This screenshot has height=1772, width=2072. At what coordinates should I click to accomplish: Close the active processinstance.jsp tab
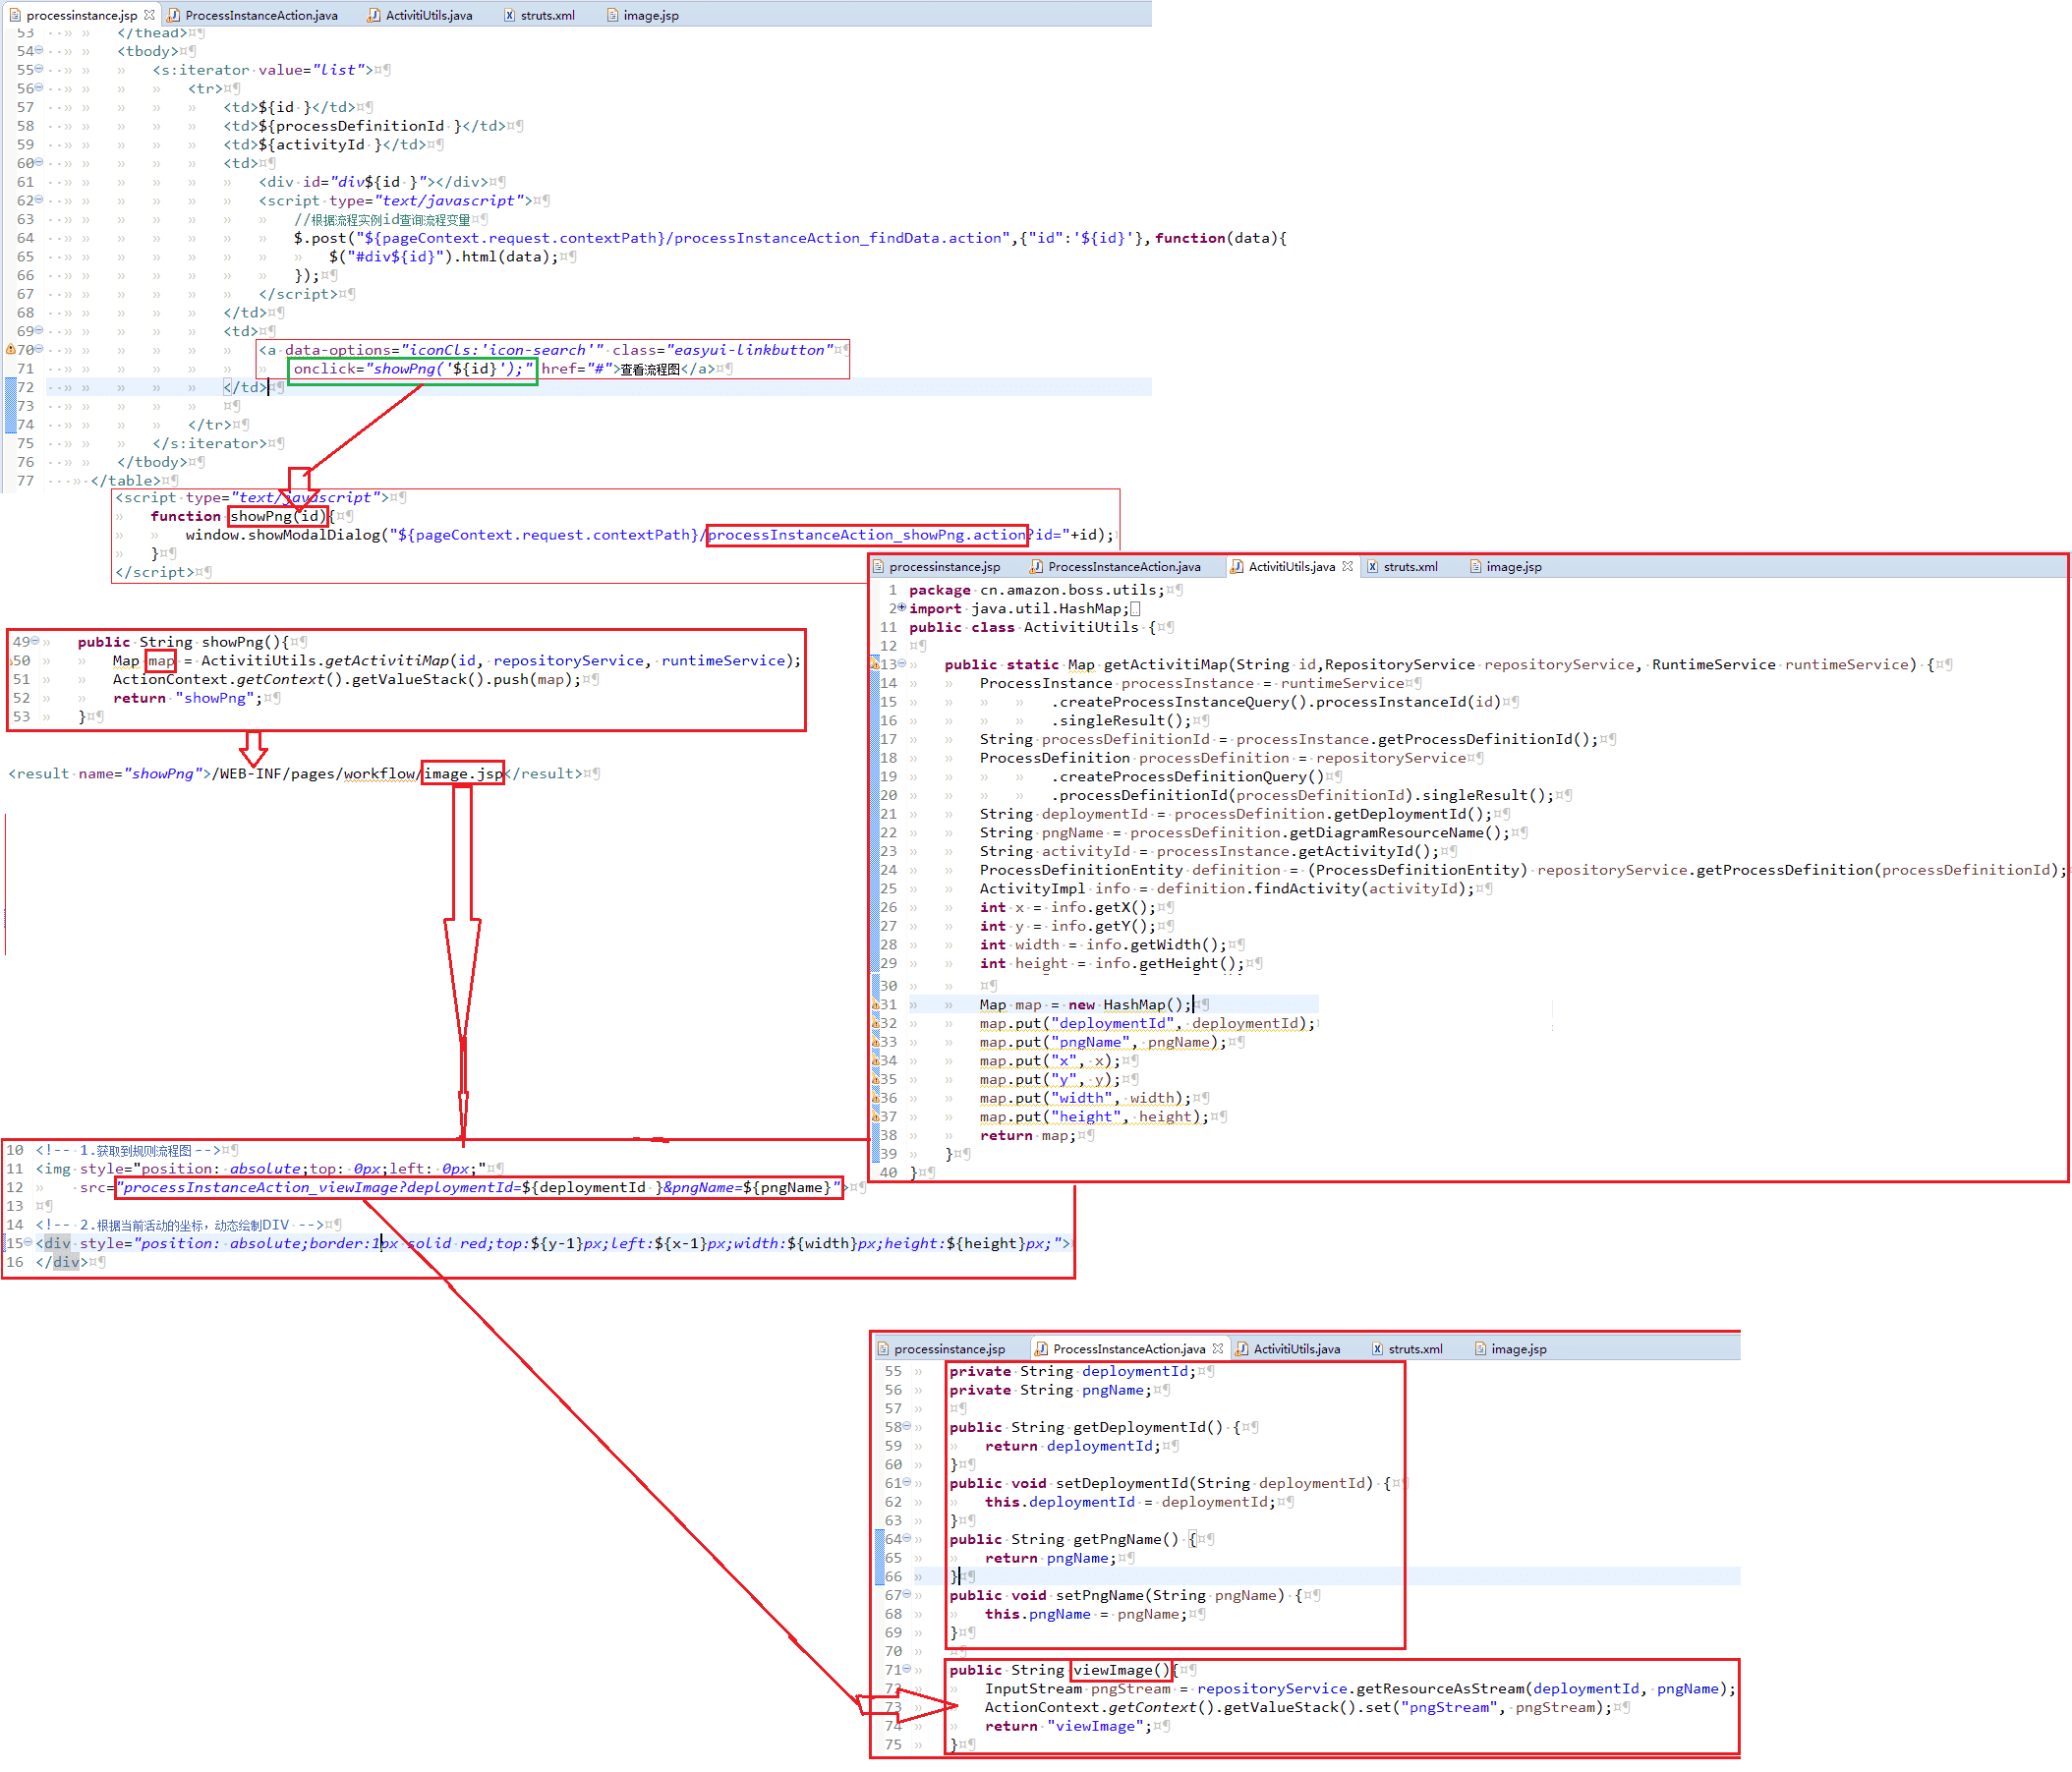pos(149,15)
